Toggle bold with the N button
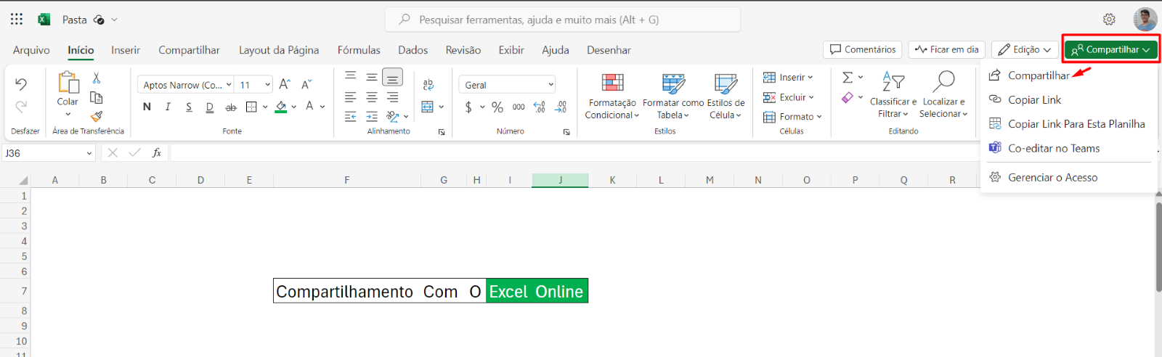The height and width of the screenshot is (357, 1162). pos(147,107)
